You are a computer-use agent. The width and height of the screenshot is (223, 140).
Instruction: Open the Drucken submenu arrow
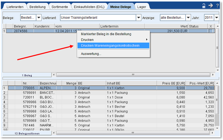[147, 40]
